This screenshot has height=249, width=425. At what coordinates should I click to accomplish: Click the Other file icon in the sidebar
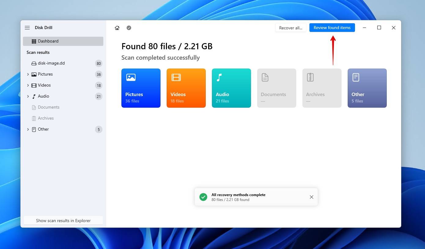[x=34, y=129]
